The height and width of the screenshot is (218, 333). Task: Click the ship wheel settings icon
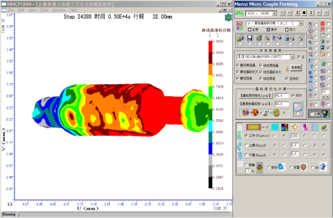tap(304, 167)
